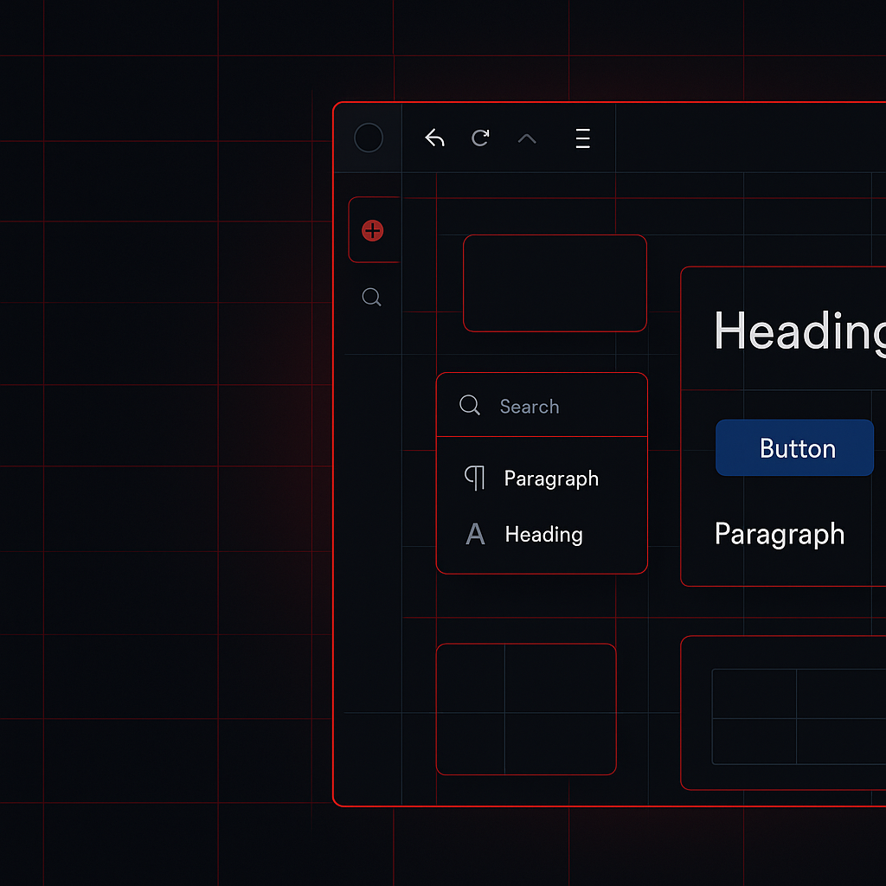Click the pilcrow icon beside Paragraph
The height and width of the screenshot is (886, 886).
[x=474, y=478]
